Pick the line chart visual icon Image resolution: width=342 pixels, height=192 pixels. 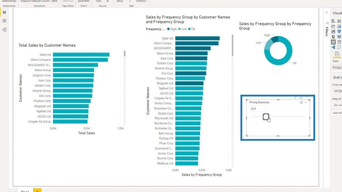tap(333, 26)
